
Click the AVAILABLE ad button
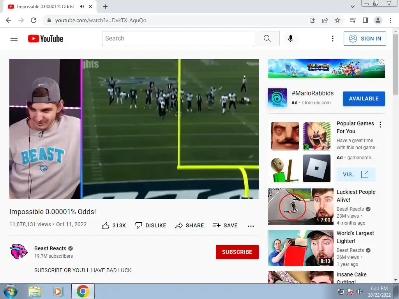click(364, 98)
